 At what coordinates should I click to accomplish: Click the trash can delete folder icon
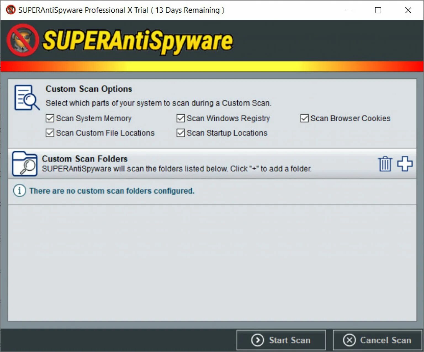(x=385, y=164)
